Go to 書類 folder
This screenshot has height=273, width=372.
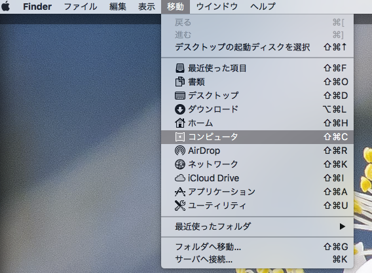pos(257,82)
